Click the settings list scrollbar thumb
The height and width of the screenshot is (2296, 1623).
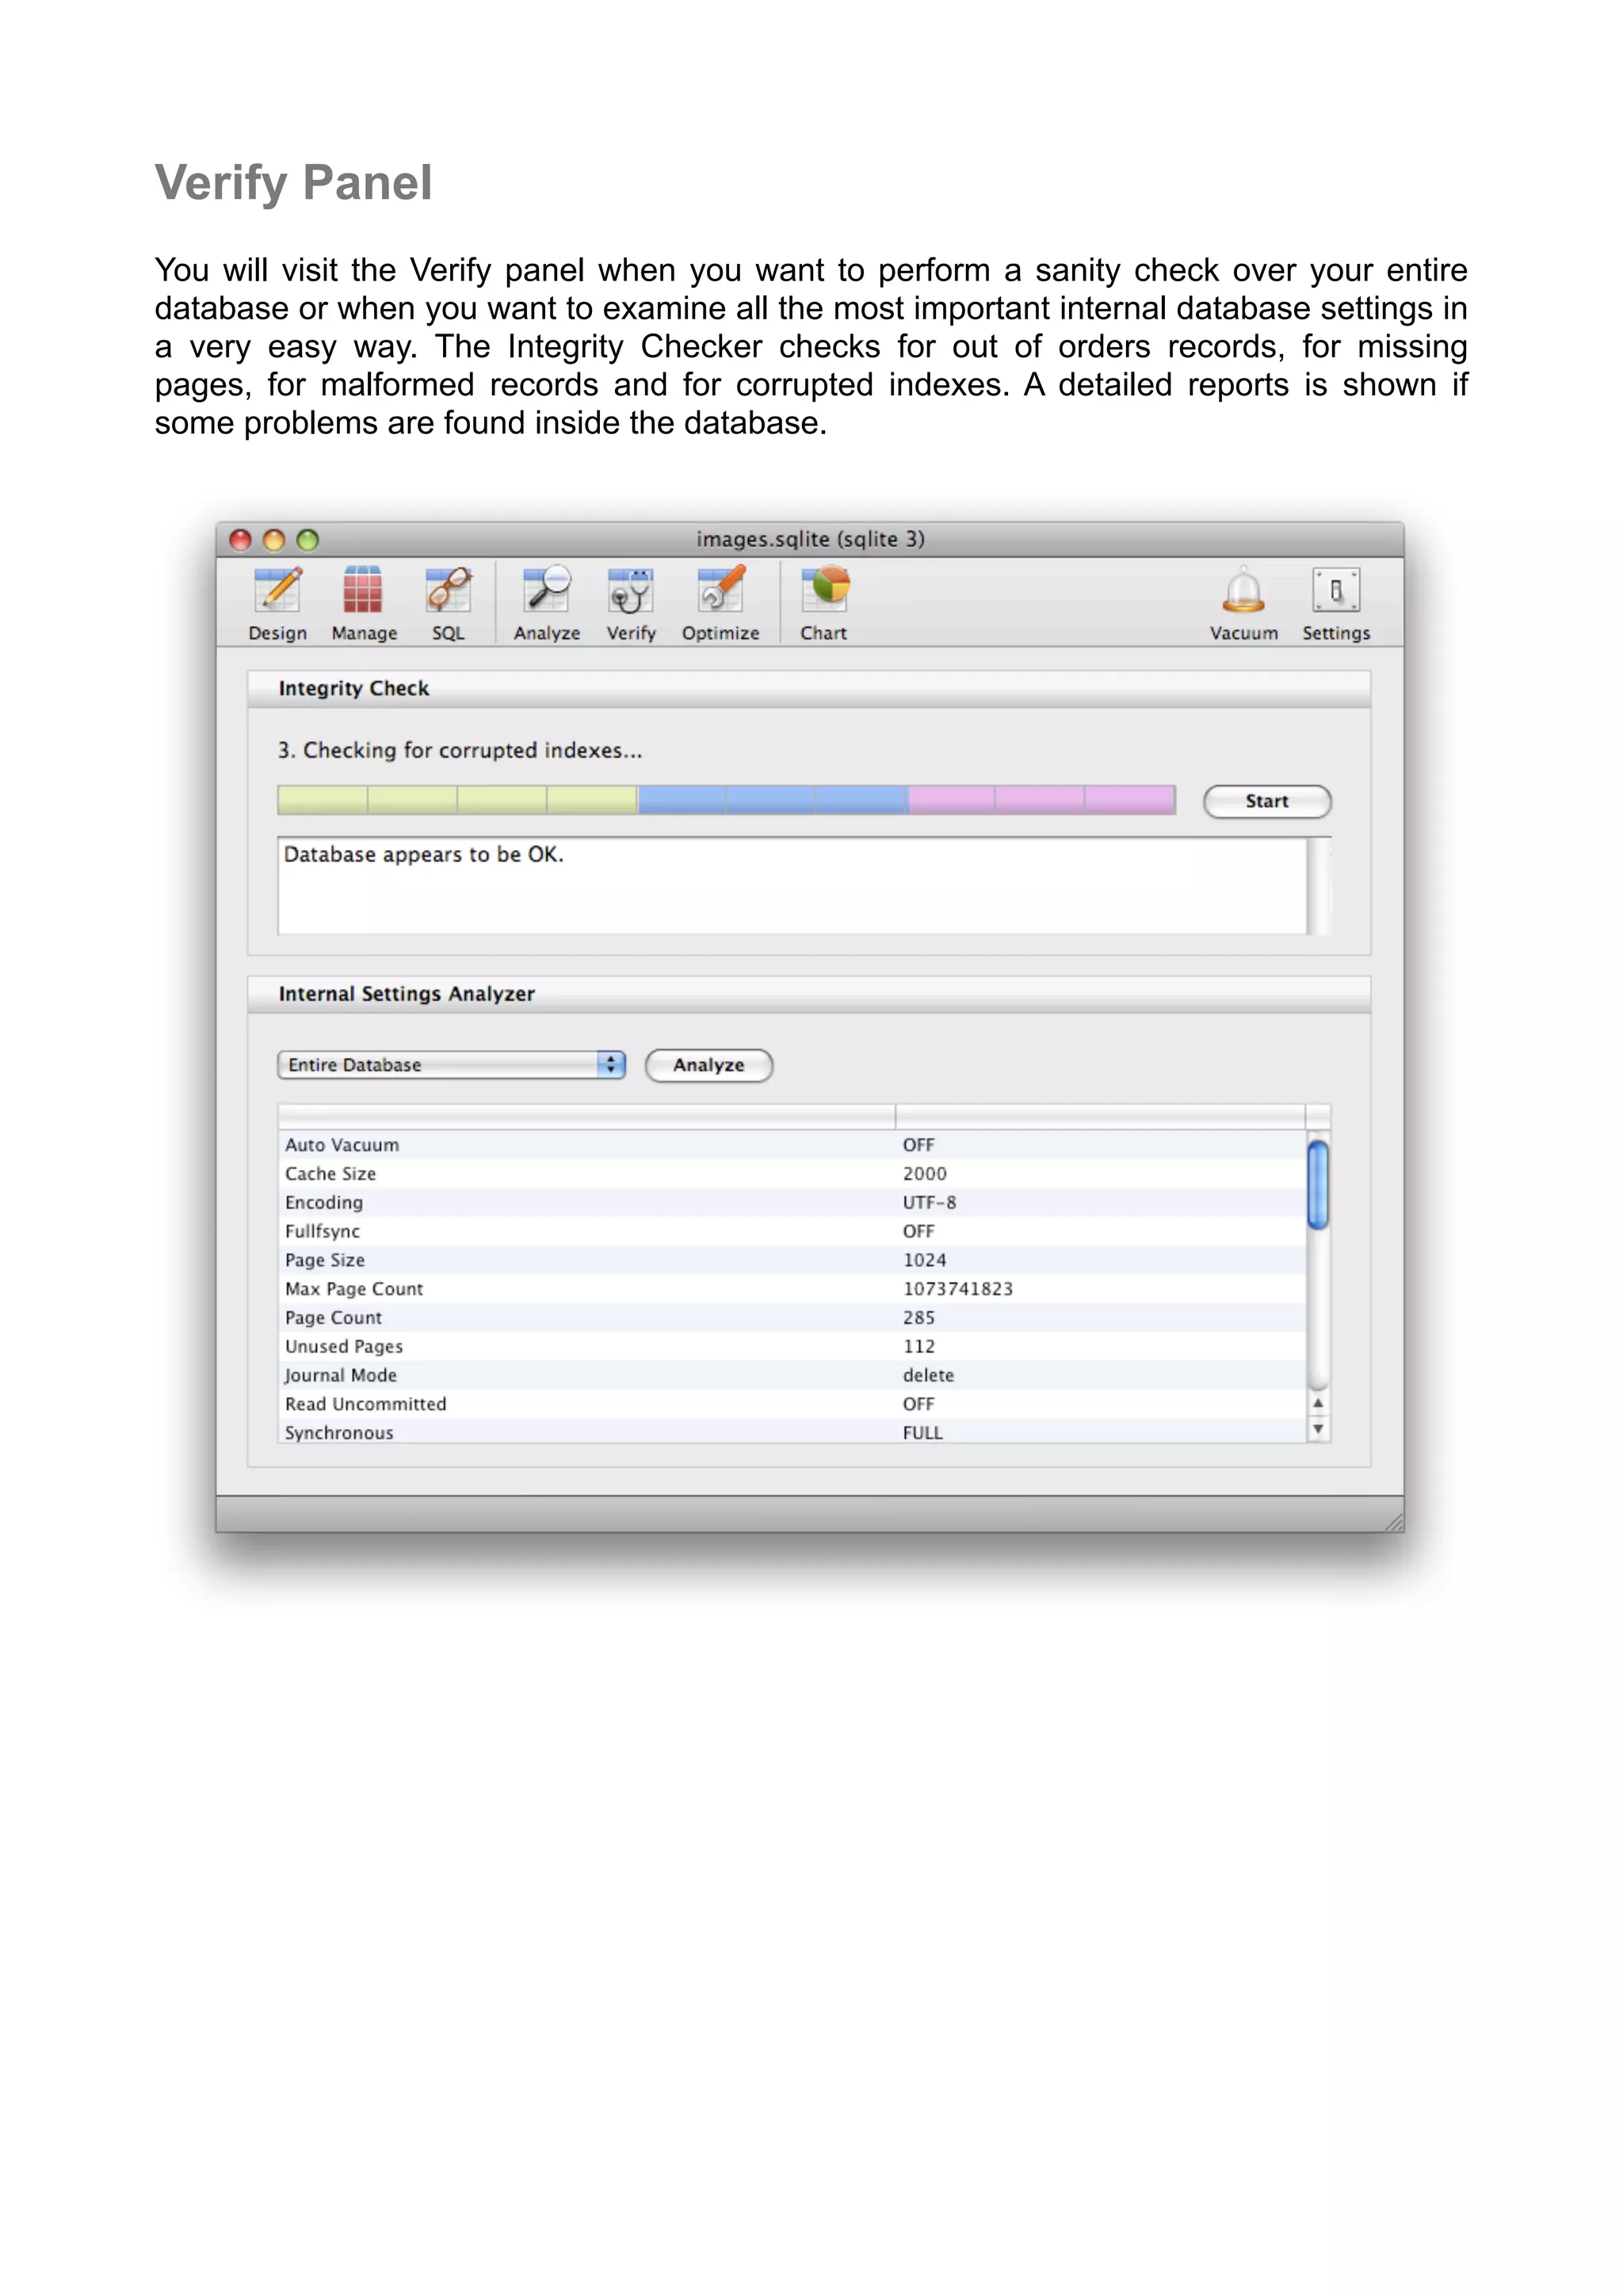point(1318,1184)
